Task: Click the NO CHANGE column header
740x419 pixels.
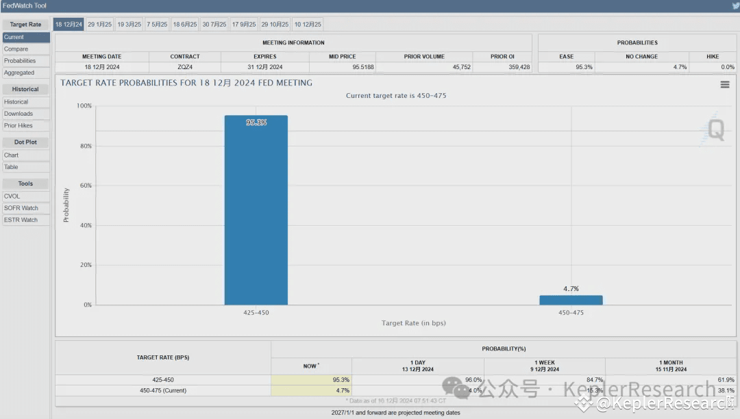Action: coord(641,57)
